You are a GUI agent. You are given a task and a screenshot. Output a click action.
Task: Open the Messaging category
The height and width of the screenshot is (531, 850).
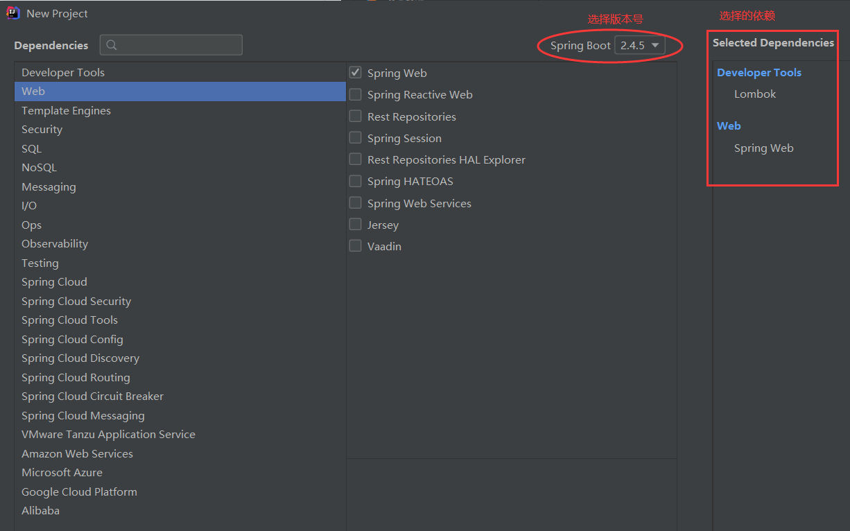click(180, 186)
